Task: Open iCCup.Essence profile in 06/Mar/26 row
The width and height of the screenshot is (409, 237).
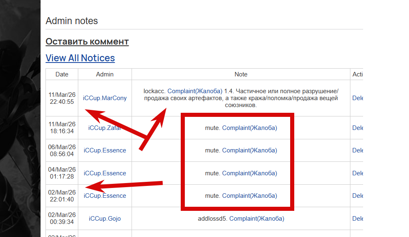Action: [105, 150]
